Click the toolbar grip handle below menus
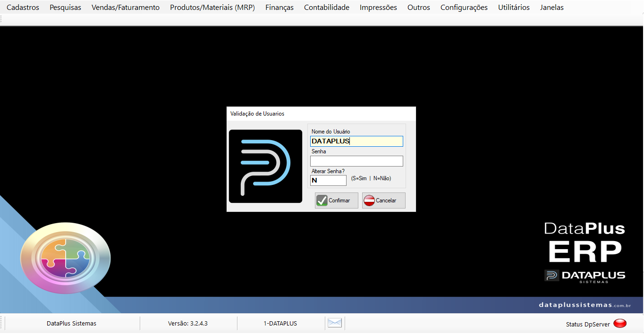The image size is (644, 334). (2, 20)
